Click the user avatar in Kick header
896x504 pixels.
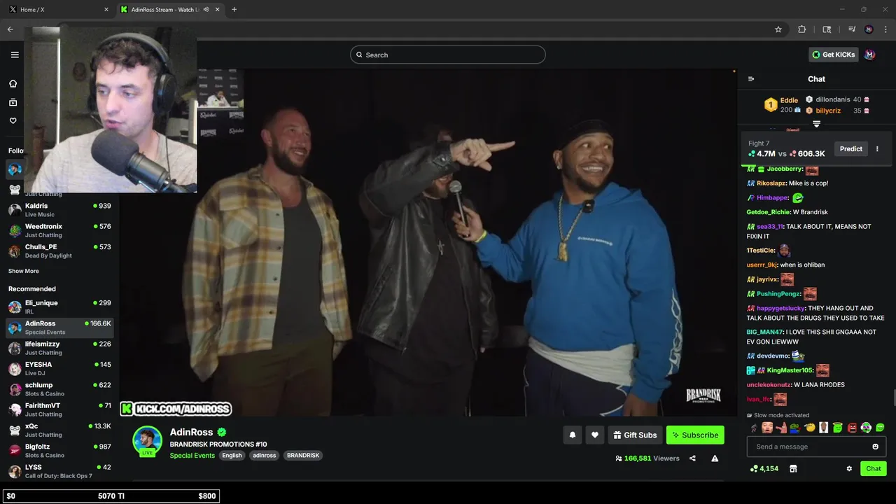(869, 55)
